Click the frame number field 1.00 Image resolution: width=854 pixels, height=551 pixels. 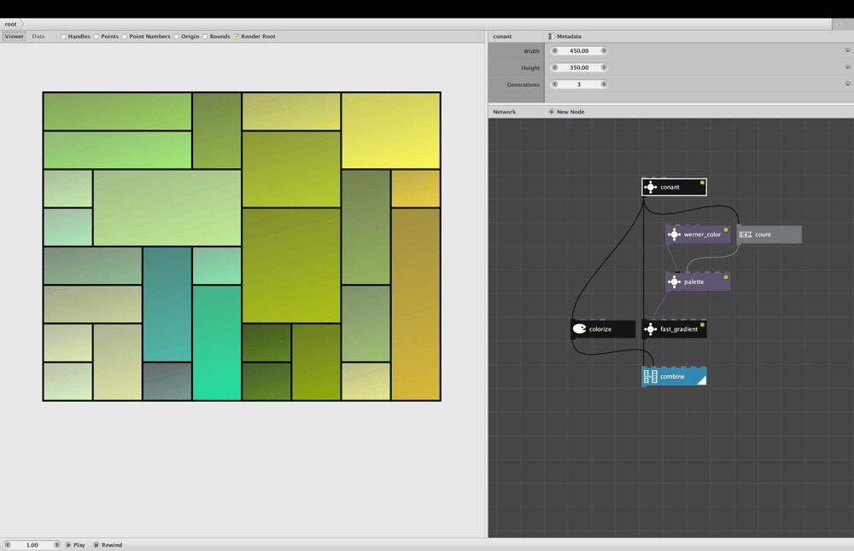click(x=32, y=544)
